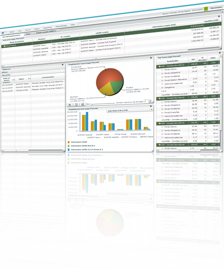
Task: Open the Valo Client J/M-1/YTD dropdown
Action: [x=152, y=109]
